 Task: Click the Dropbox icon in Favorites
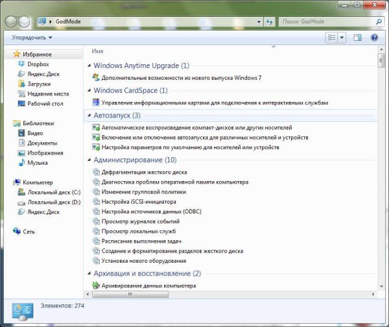pos(21,64)
